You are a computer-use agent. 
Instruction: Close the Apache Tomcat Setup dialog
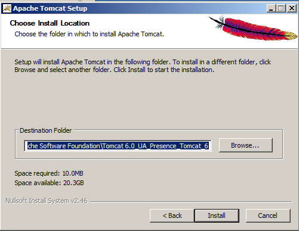pyautogui.click(x=292, y=8)
